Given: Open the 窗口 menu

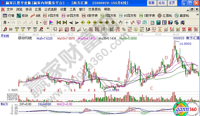Looking at the screenshot, I should [x=82, y=9].
